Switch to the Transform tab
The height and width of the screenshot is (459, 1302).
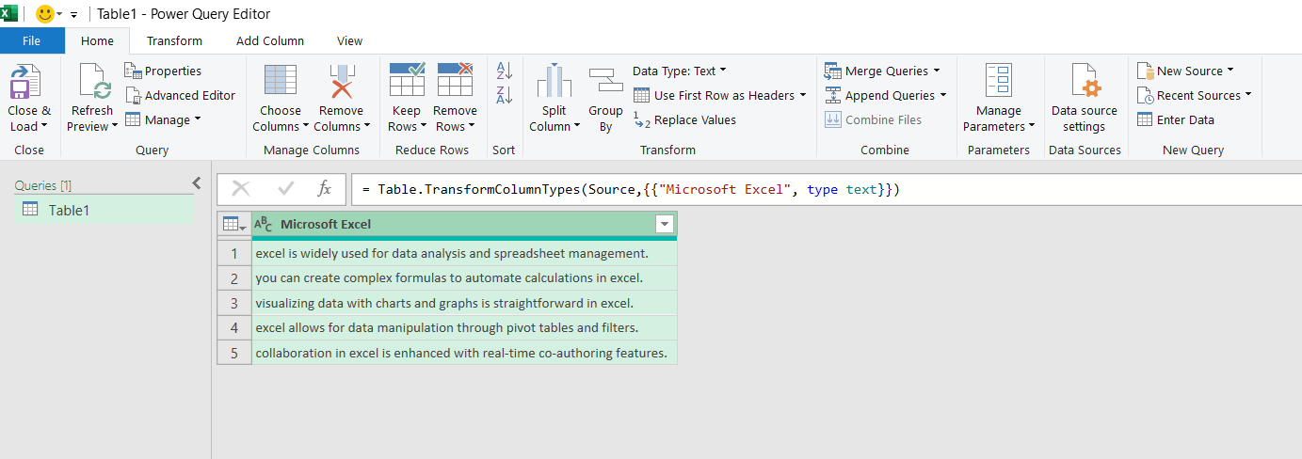[x=174, y=40]
